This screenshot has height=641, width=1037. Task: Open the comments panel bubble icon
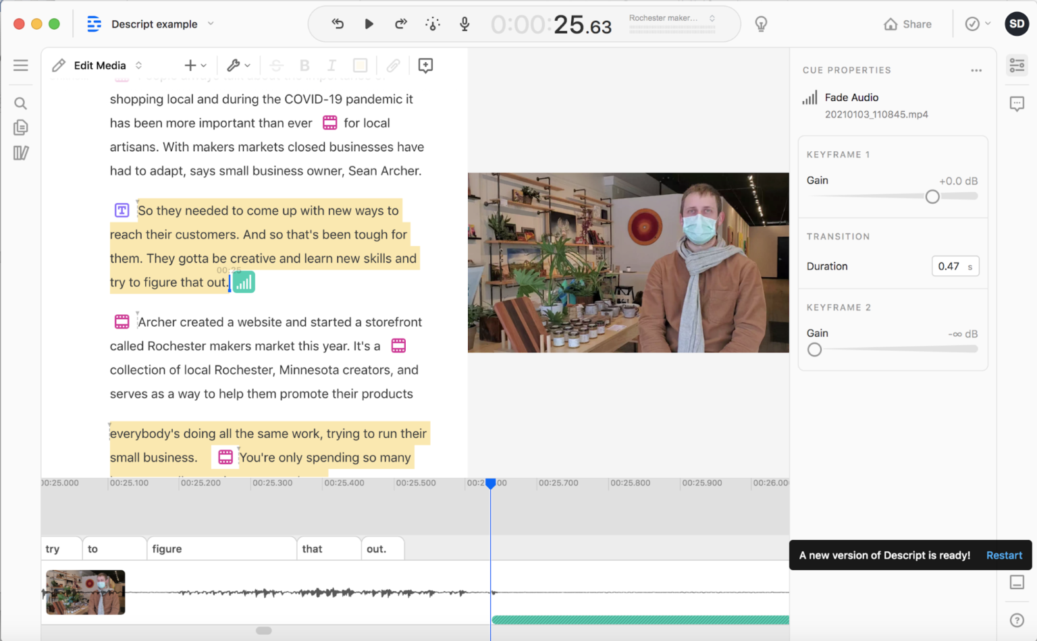coord(1017,104)
